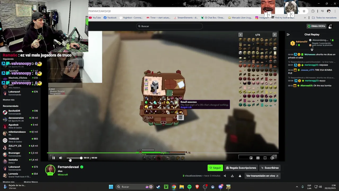Open File Explorer from taskbar

click(x=182, y=187)
